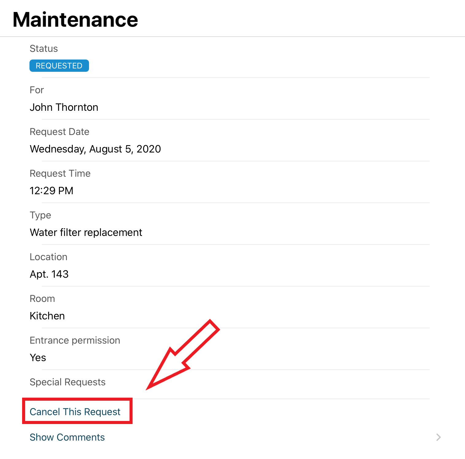Select the Yes entrance permission value

[x=38, y=357]
